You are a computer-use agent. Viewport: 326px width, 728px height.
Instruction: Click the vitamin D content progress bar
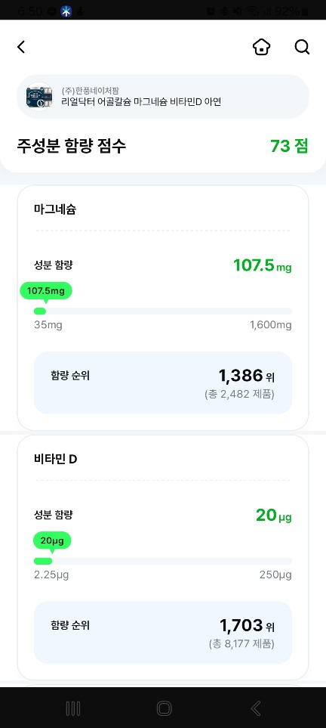[x=163, y=561]
